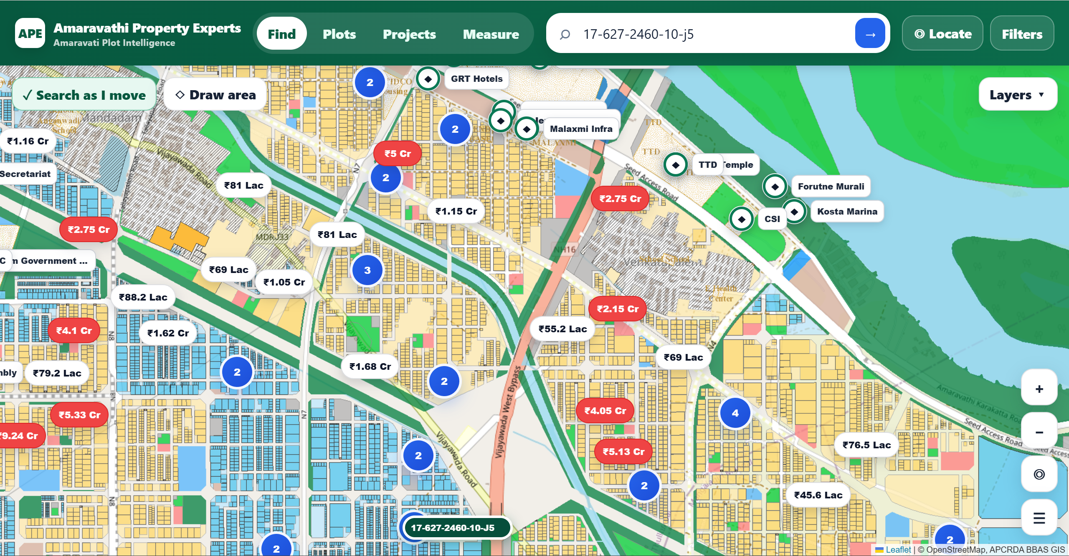Click the APE logo icon

(x=30, y=33)
